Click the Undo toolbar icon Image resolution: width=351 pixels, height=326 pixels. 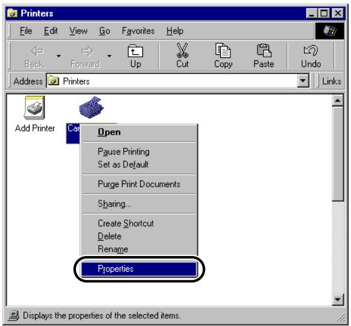tap(311, 51)
